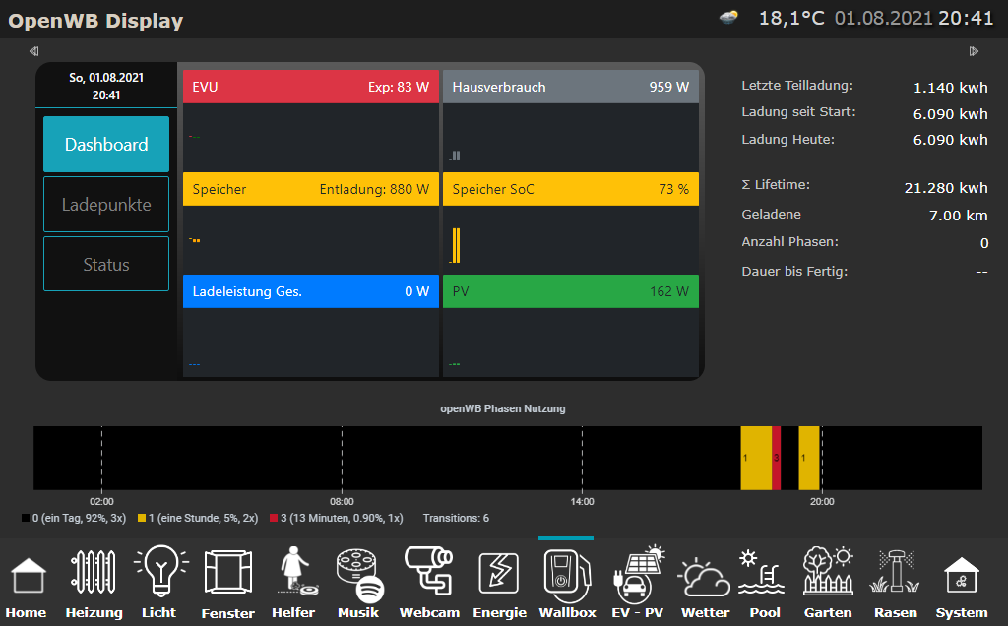
Task: Open the EV - PV car icon
Action: point(638,576)
